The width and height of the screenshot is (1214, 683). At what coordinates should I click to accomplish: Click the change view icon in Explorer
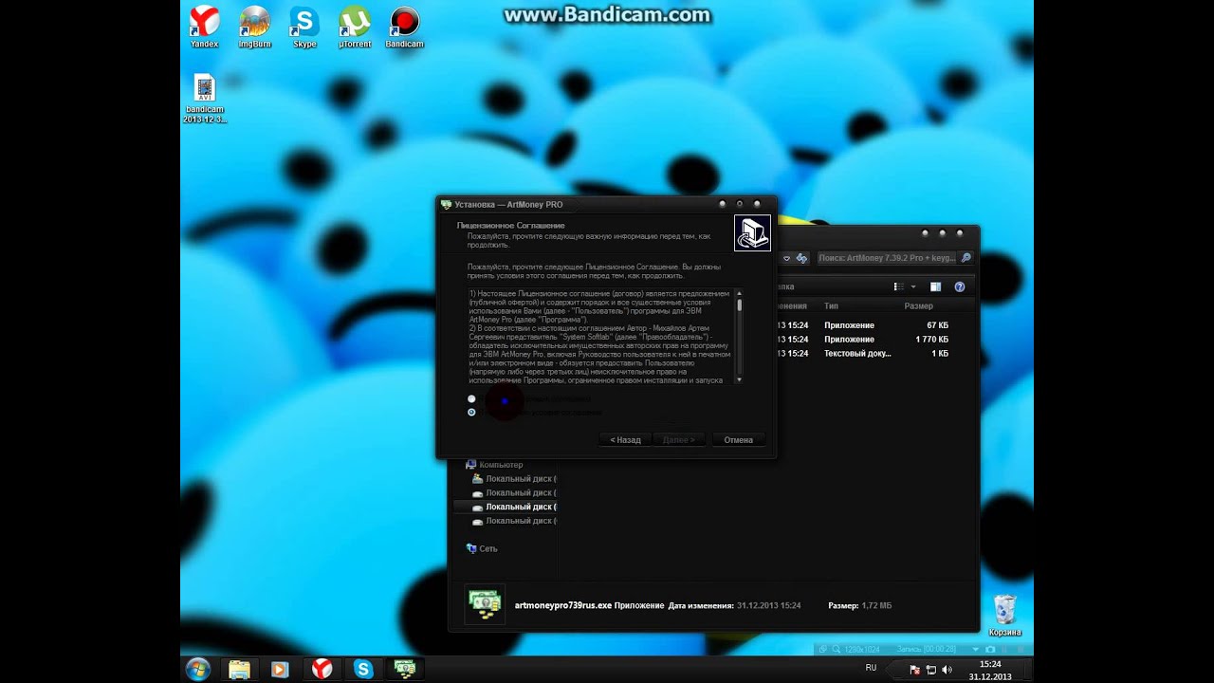click(899, 286)
